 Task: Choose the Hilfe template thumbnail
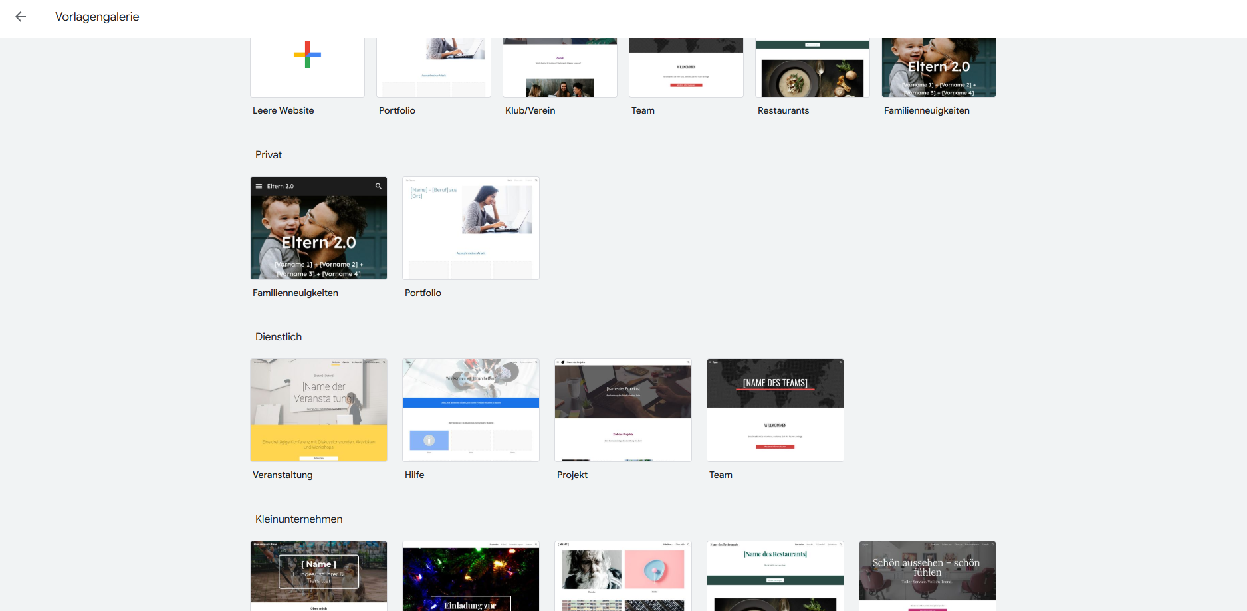tap(471, 410)
